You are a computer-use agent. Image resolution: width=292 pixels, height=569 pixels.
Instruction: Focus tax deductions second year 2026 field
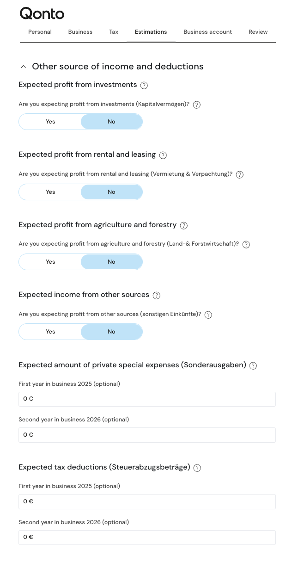point(147,538)
